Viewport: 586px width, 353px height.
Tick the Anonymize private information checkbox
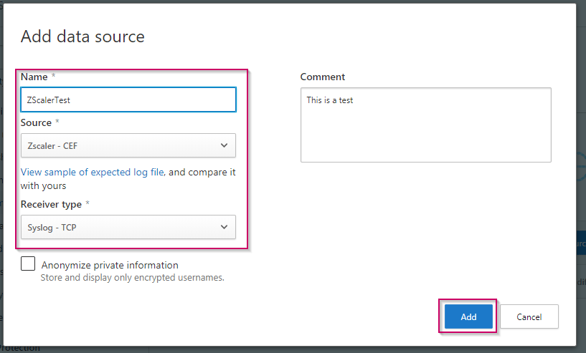[28, 263]
